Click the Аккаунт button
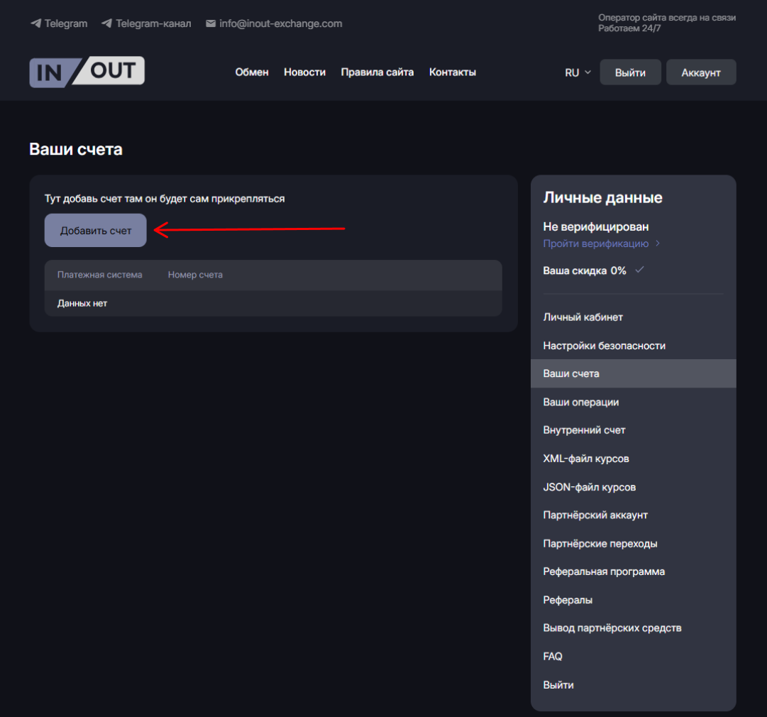The image size is (767, 717). tap(700, 72)
